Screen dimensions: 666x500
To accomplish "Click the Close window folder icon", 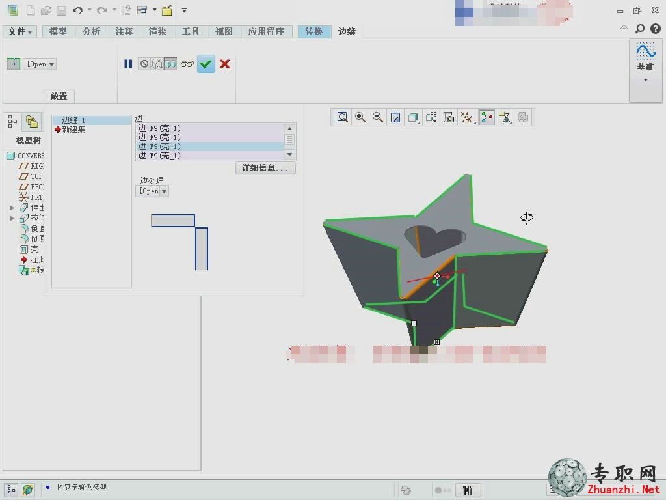I will [x=167, y=10].
